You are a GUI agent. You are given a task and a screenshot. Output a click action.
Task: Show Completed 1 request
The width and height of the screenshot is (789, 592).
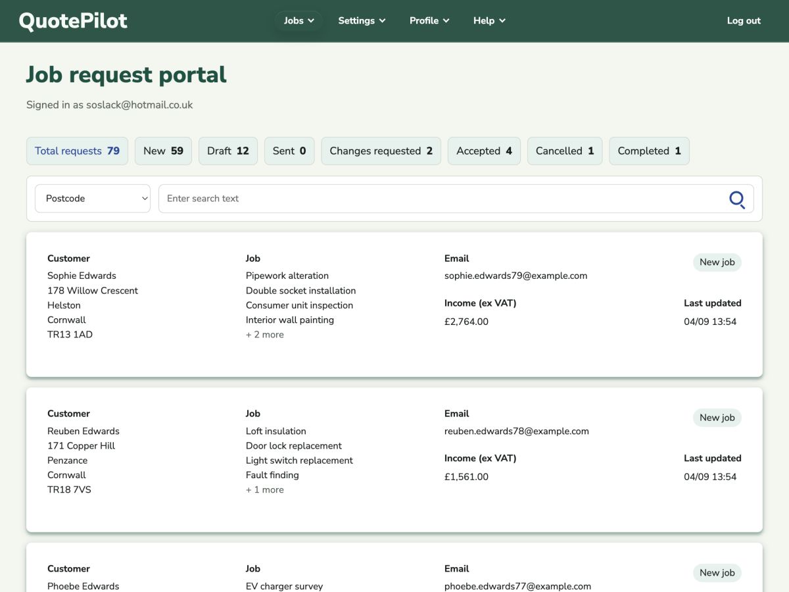649,151
